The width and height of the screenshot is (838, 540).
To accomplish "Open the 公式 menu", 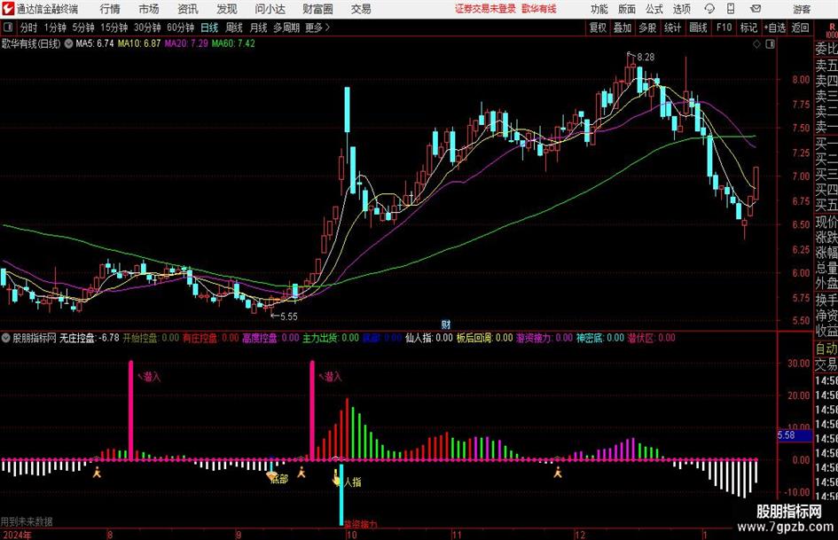I will pyautogui.click(x=654, y=9).
